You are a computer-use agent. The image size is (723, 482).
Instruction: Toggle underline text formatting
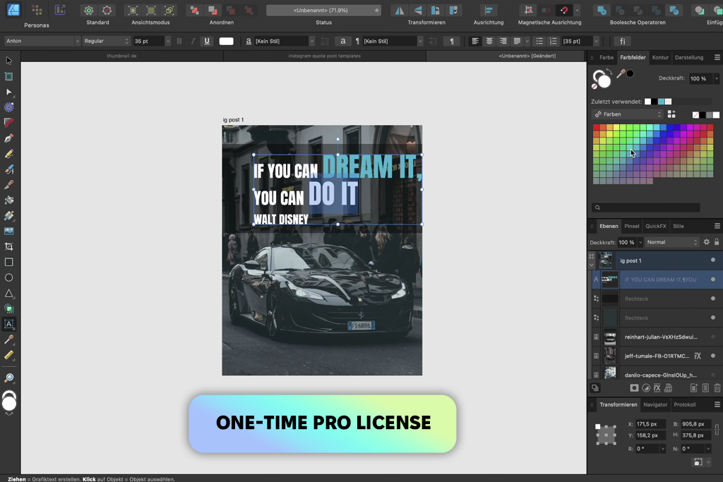pos(207,41)
